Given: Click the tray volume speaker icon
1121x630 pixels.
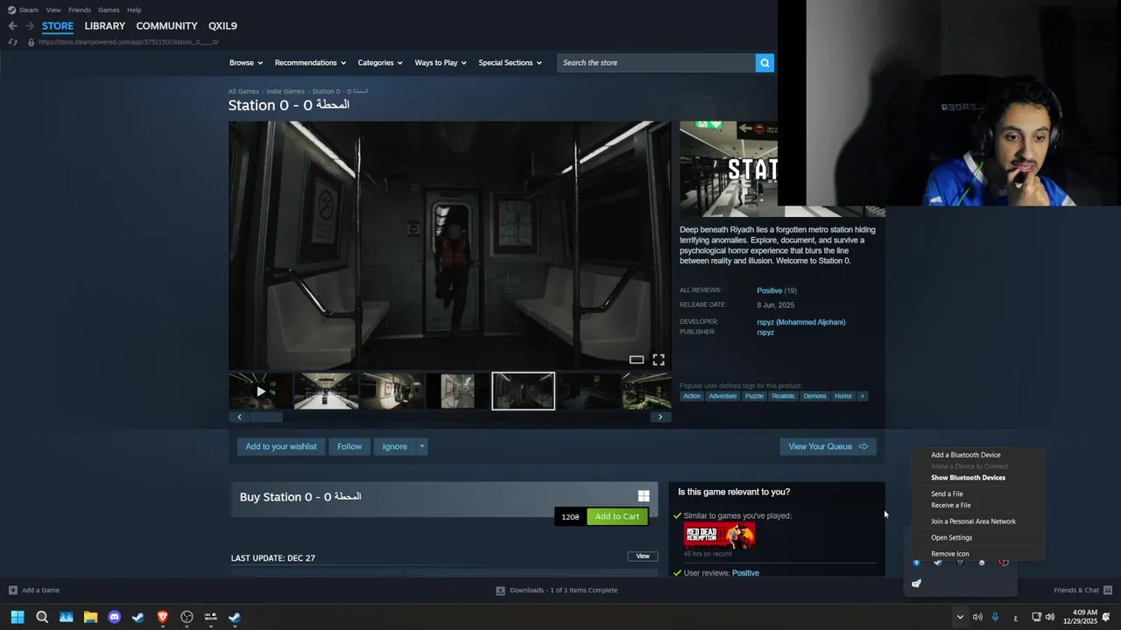Looking at the screenshot, I should (x=1050, y=617).
